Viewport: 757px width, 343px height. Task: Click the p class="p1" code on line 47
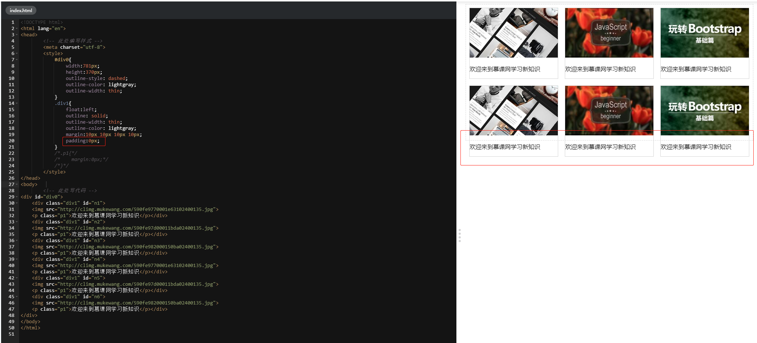pyautogui.click(x=100, y=309)
